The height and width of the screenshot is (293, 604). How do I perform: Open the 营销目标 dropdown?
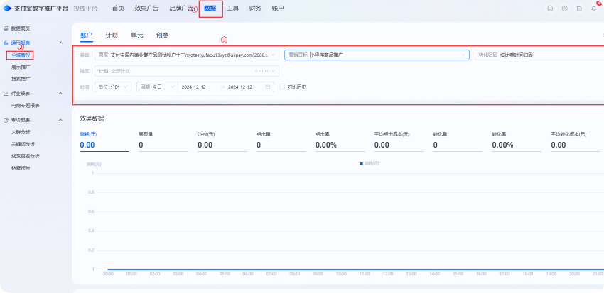pyautogui.click(x=377, y=55)
